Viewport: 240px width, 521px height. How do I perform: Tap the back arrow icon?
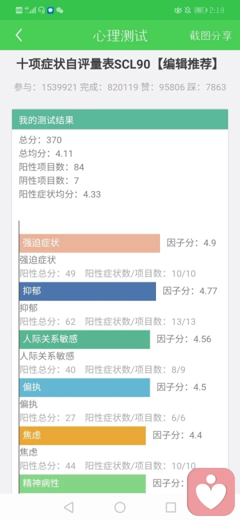pyautogui.click(x=18, y=35)
